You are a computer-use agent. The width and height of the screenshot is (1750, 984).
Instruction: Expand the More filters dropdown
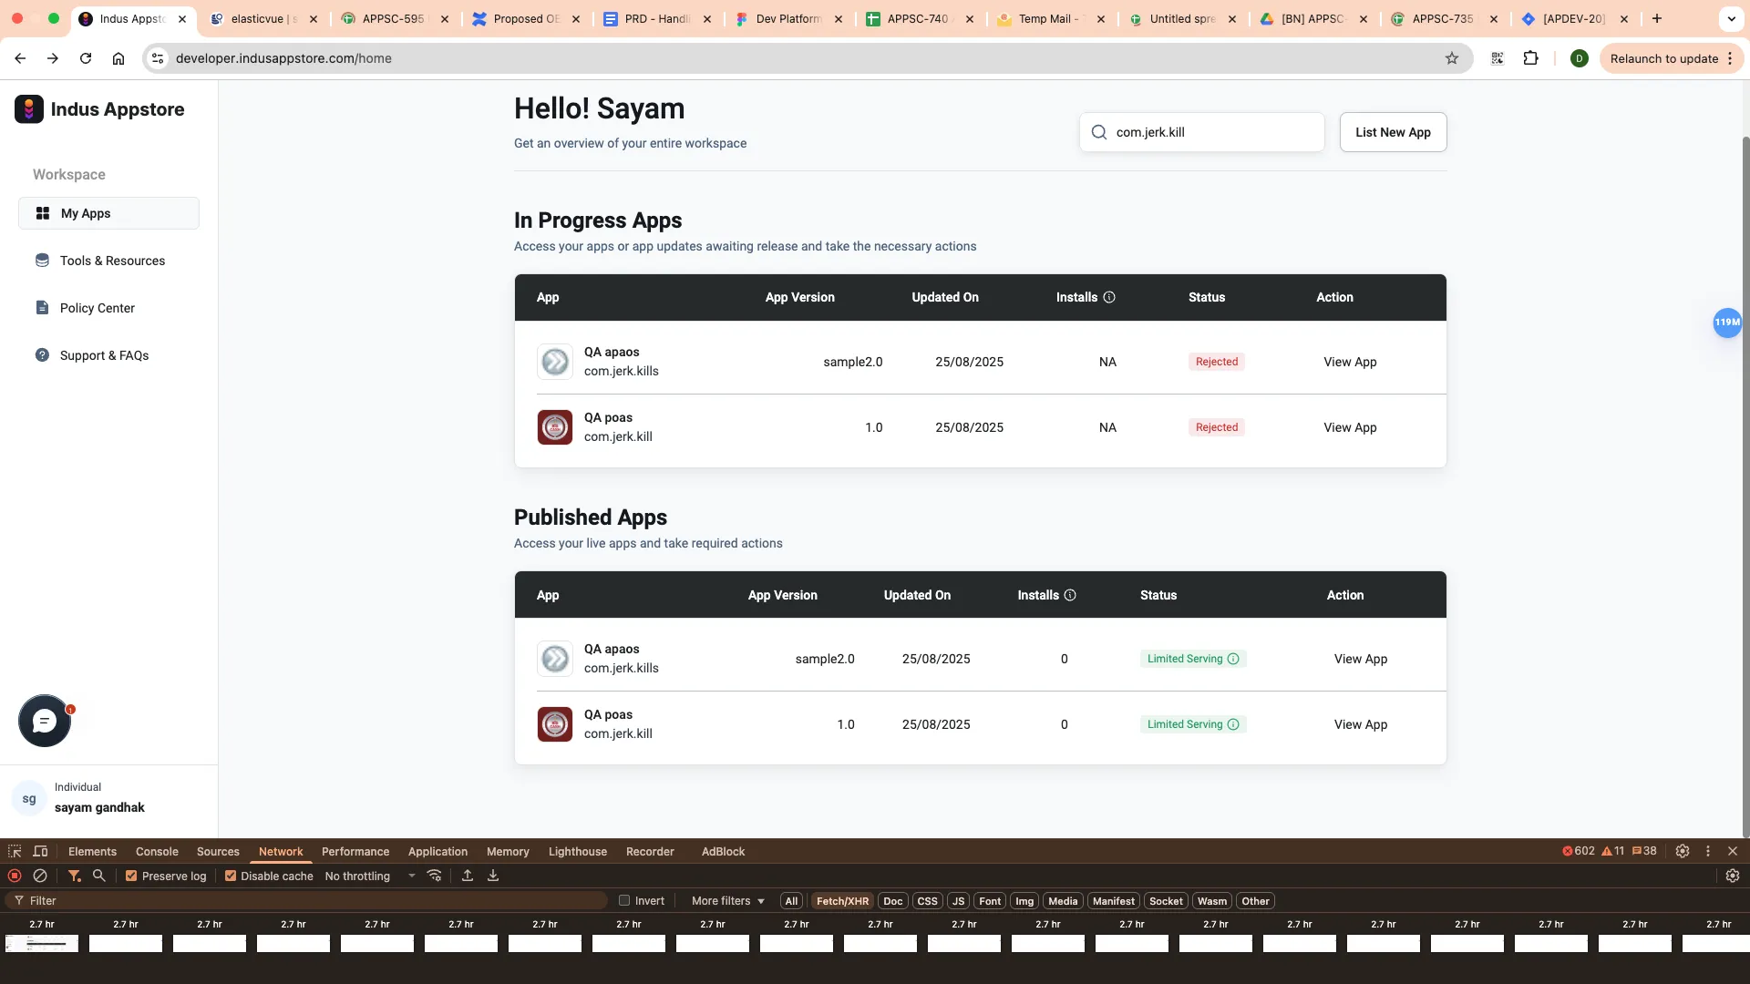click(728, 900)
